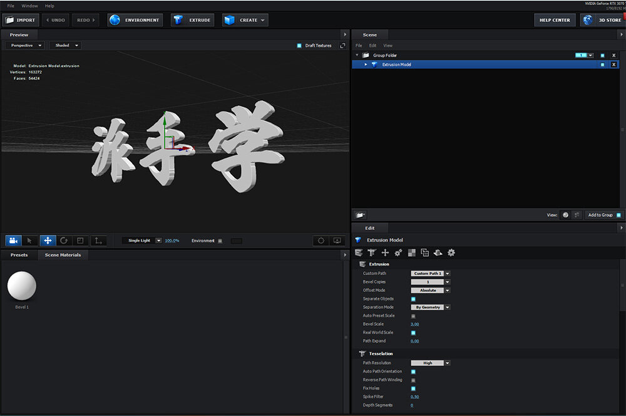Activate the move tool in preview toolbar

(47, 241)
